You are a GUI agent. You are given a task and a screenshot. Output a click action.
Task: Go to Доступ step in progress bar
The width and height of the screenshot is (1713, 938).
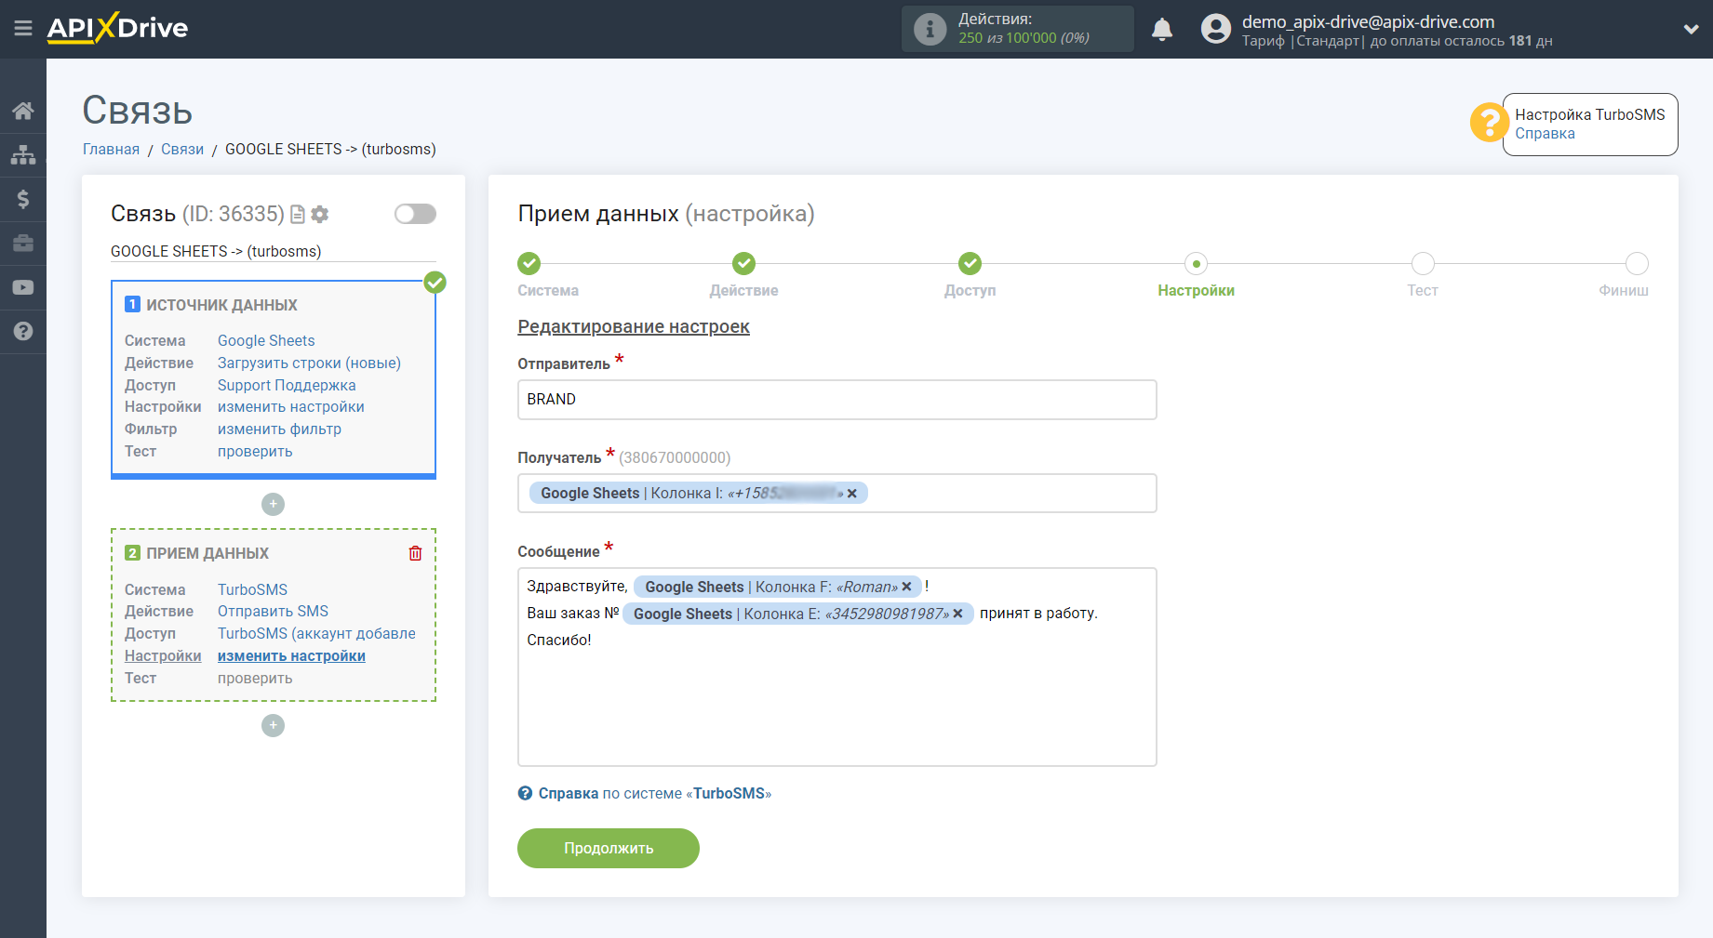click(x=970, y=264)
